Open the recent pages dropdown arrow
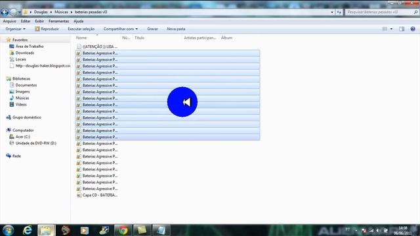This screenshot has width=420, height=236. [19, 12]
